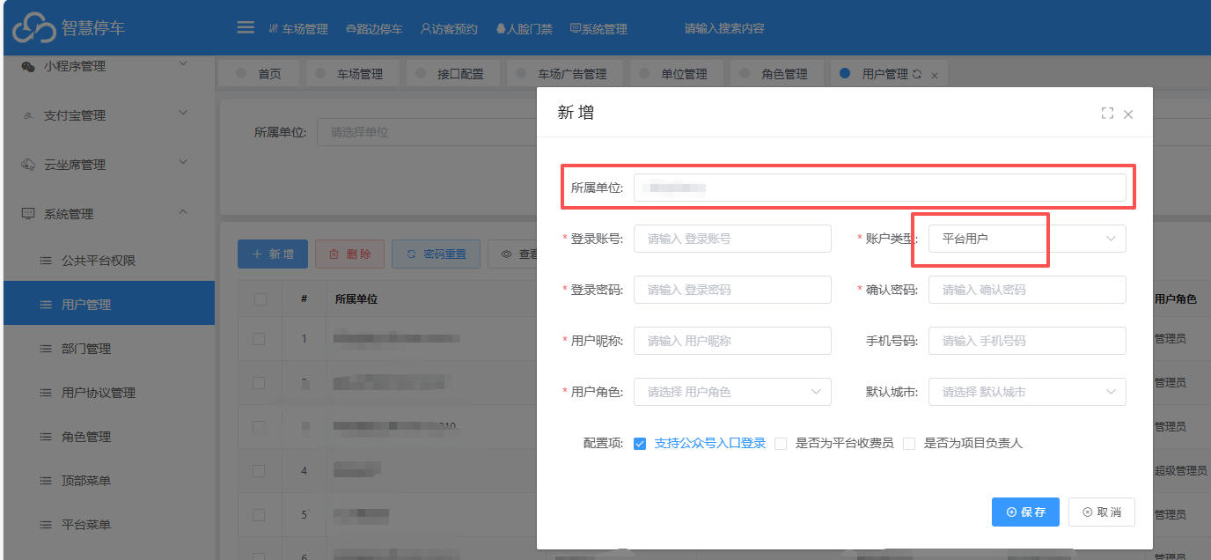
Task: Click the refresh icon on 用户管理 tab
Action: tap(917, 75)
